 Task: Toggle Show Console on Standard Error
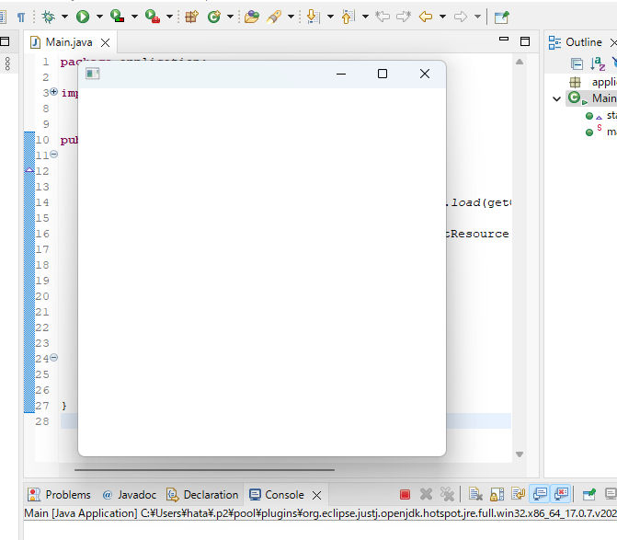tap(561, 494)
